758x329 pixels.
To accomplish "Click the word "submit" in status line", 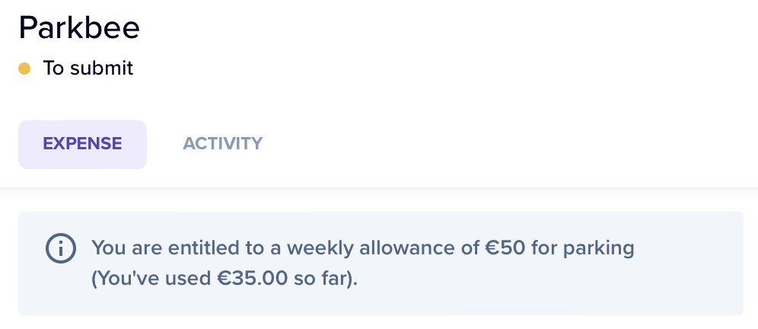I will coord(101,69).
